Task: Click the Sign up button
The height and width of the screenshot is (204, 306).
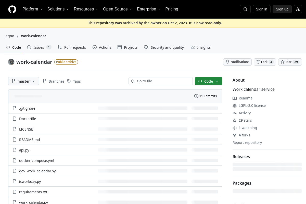Action: click(x=282, y=9)
